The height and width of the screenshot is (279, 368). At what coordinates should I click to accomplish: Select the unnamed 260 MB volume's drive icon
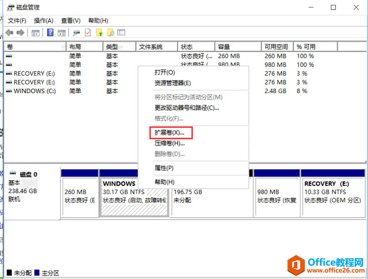coord(9,56)
